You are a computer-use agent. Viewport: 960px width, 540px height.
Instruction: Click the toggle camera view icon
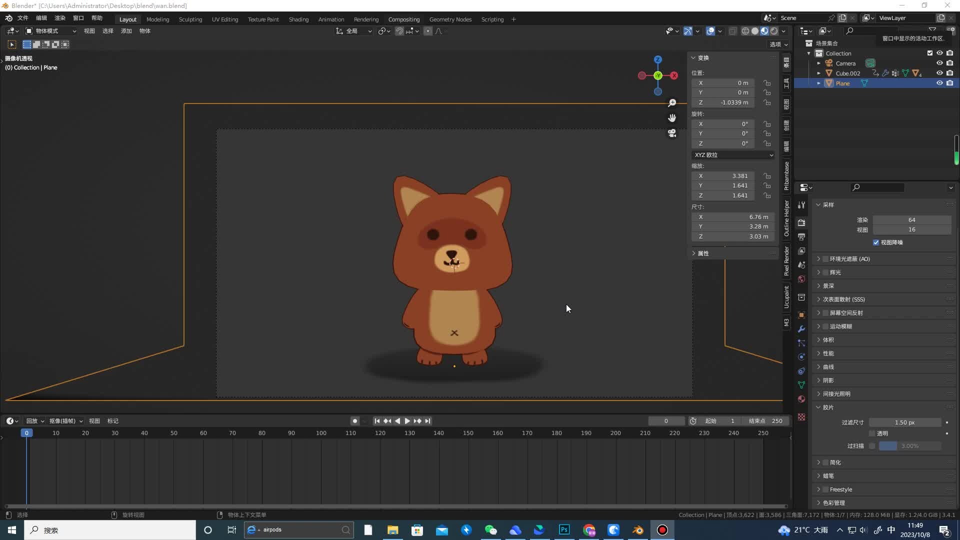[x=672, y=133]
